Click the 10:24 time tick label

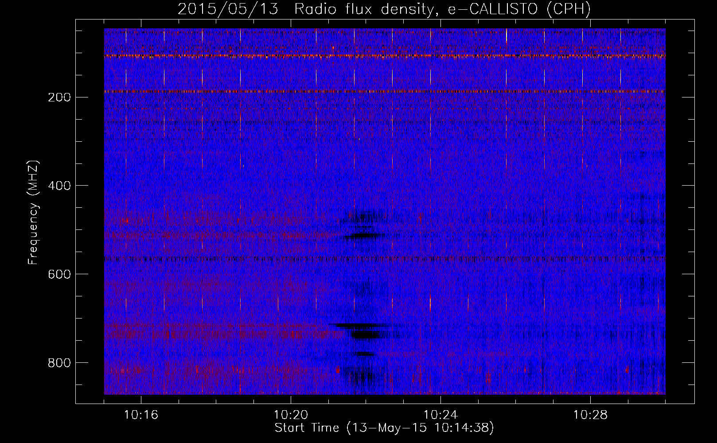(440, 415)
